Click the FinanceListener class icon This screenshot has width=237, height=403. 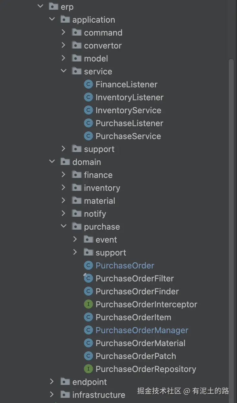88,84
